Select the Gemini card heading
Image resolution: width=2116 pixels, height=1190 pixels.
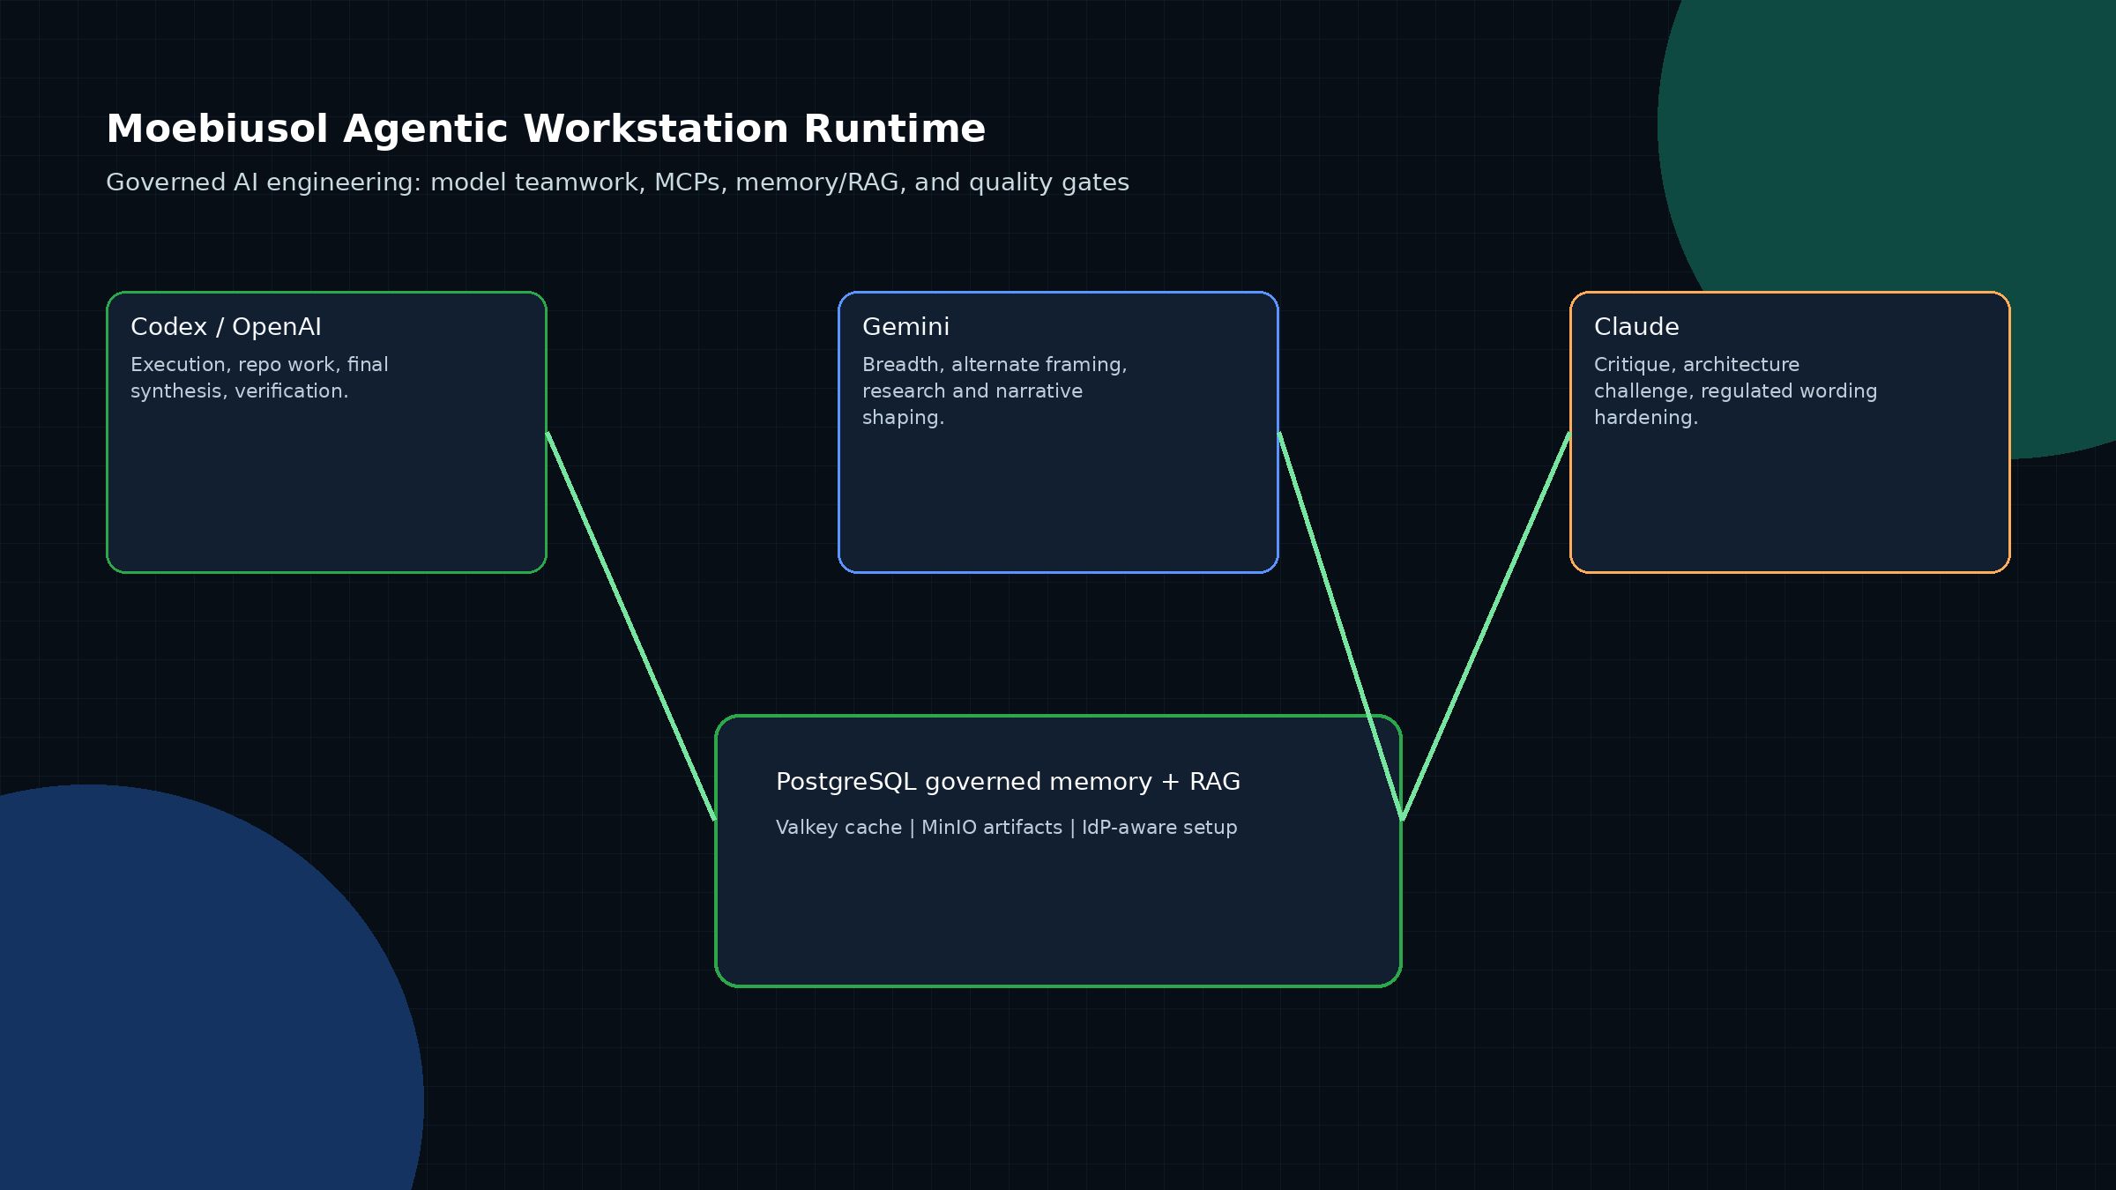click(x=905, y=327)
